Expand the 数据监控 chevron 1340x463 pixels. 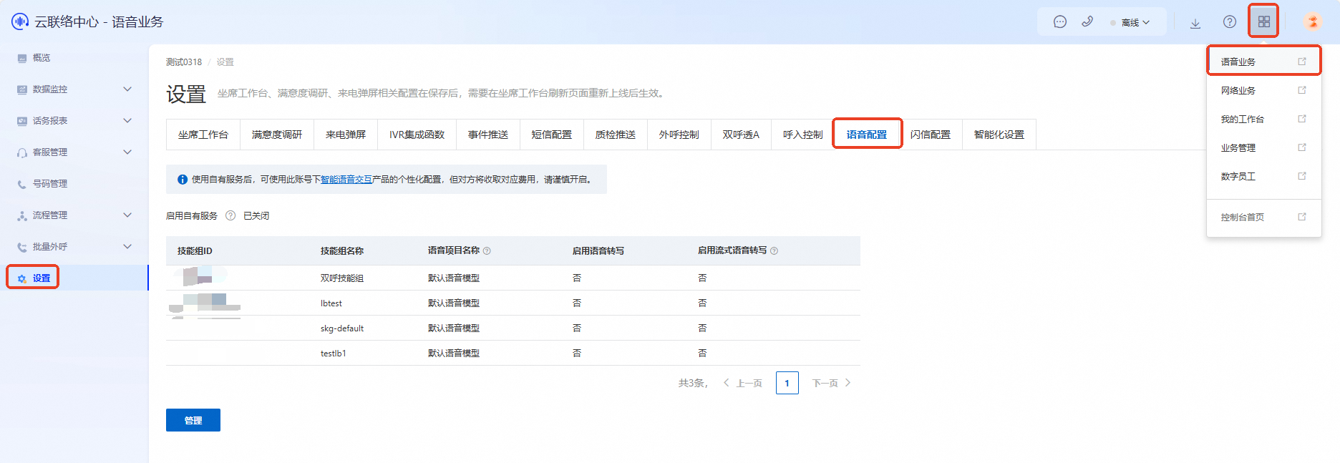coord(127,89)
